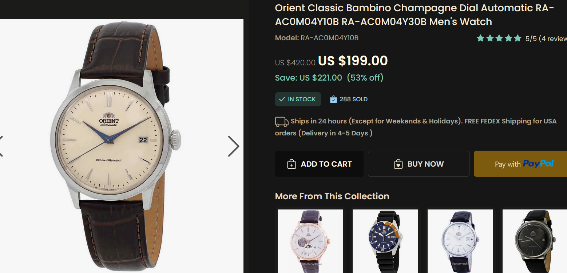View the white dial watch with navy strap

coord(460,241)
